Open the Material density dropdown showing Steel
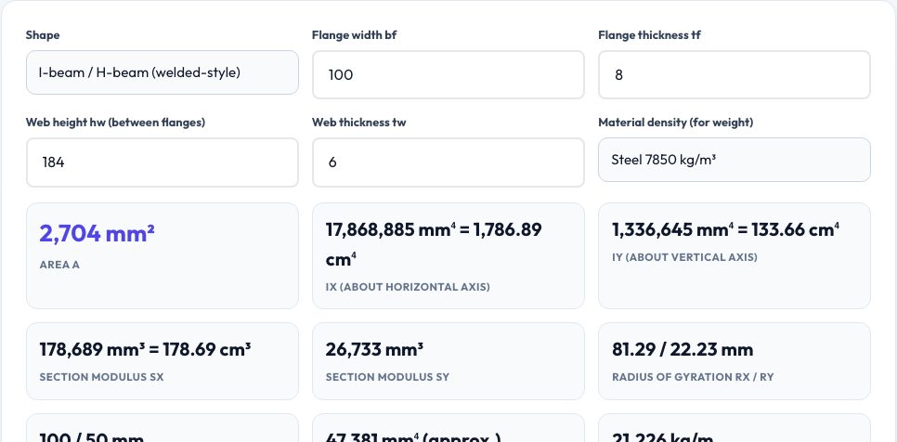 point(734,160)
